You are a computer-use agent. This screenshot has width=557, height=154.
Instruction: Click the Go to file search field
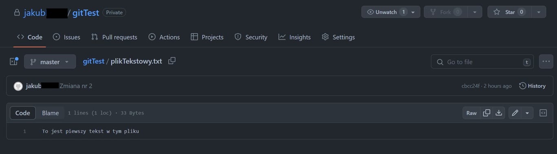pyautogui.click(x=482, y=62)
